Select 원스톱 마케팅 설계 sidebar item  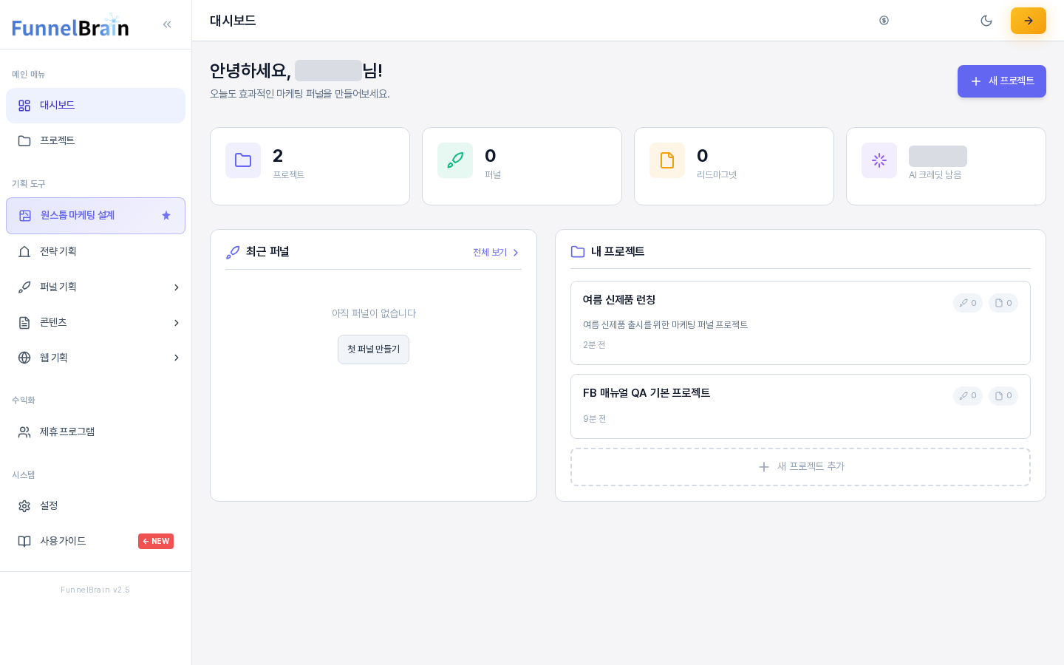point(95,216)
